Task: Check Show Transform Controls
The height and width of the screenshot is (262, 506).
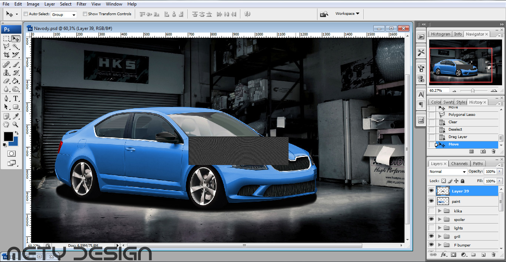Action: coord(85,14)
